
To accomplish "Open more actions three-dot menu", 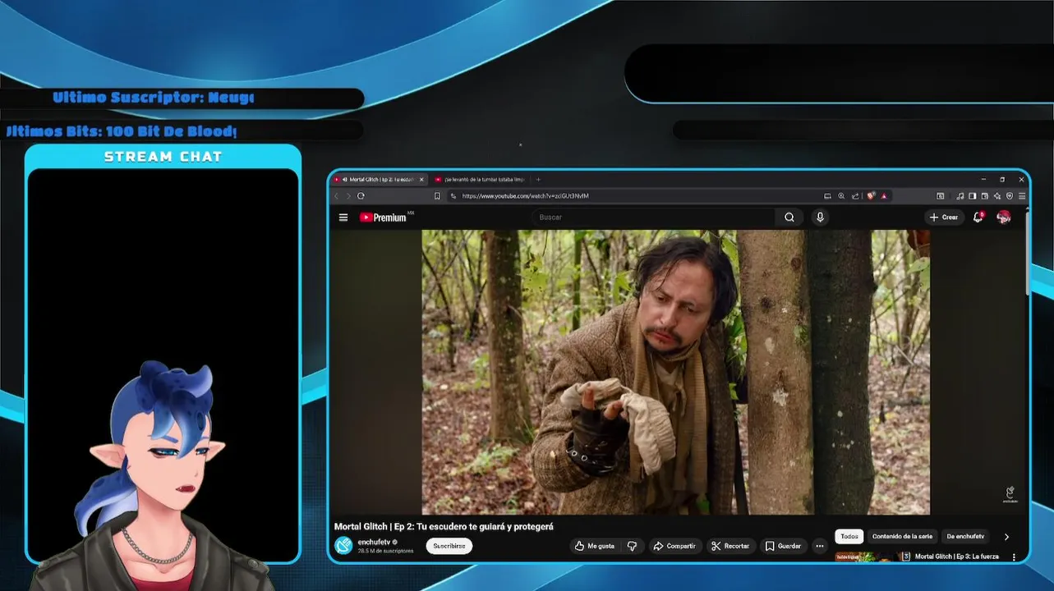I will click(820, 546).
